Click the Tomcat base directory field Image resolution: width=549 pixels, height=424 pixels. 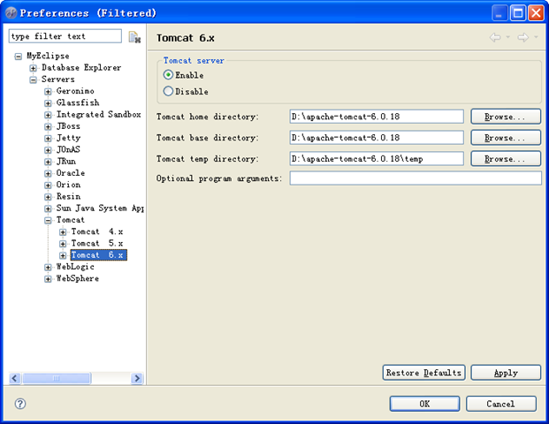(x=377, y=138)
